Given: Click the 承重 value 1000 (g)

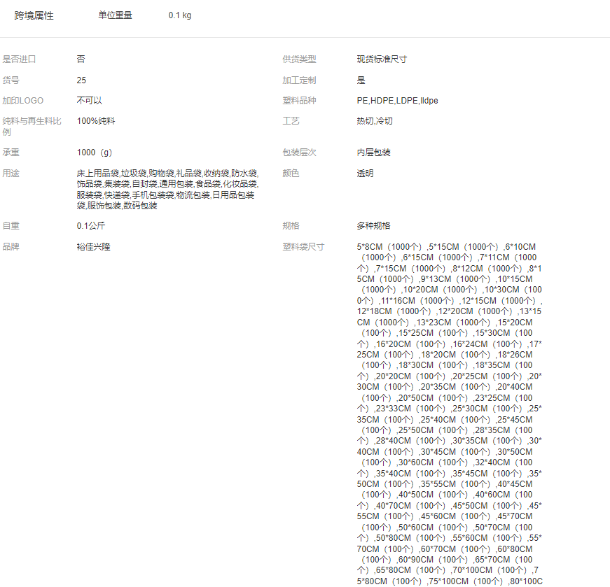Looking at the screenshot, I should (95, 153).
